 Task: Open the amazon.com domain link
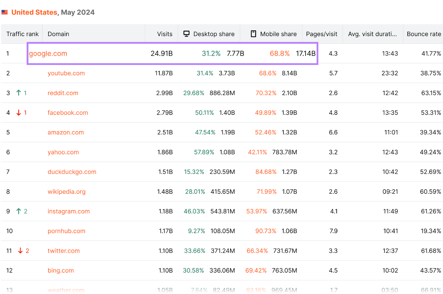tap(65, 132)
